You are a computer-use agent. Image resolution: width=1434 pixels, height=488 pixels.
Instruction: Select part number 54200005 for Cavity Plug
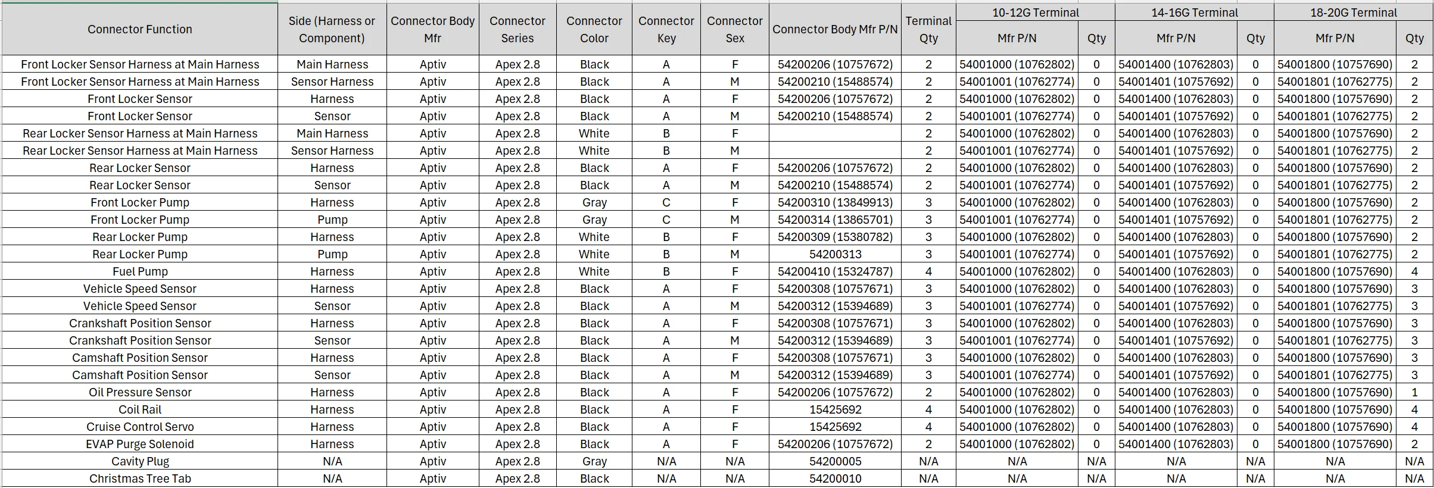pyautogui.click(x=835, y=461)
